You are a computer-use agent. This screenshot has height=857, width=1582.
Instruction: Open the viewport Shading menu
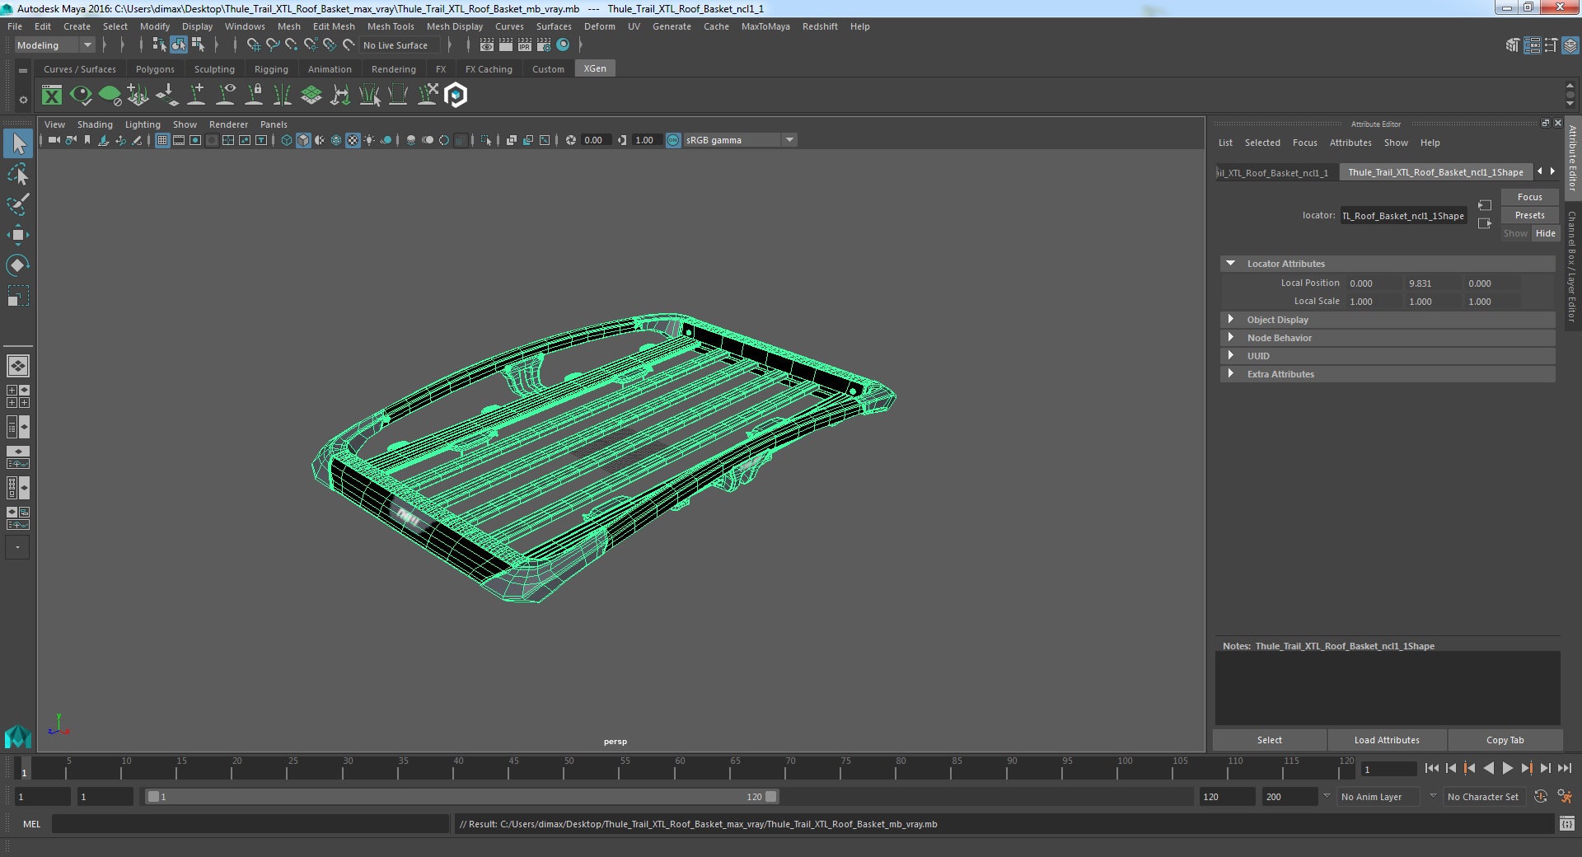(x=95, y=124)
